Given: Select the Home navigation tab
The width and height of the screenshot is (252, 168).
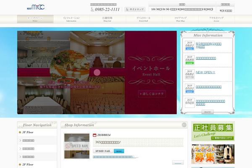Looking at the screenshot, I should pos(35,19).
